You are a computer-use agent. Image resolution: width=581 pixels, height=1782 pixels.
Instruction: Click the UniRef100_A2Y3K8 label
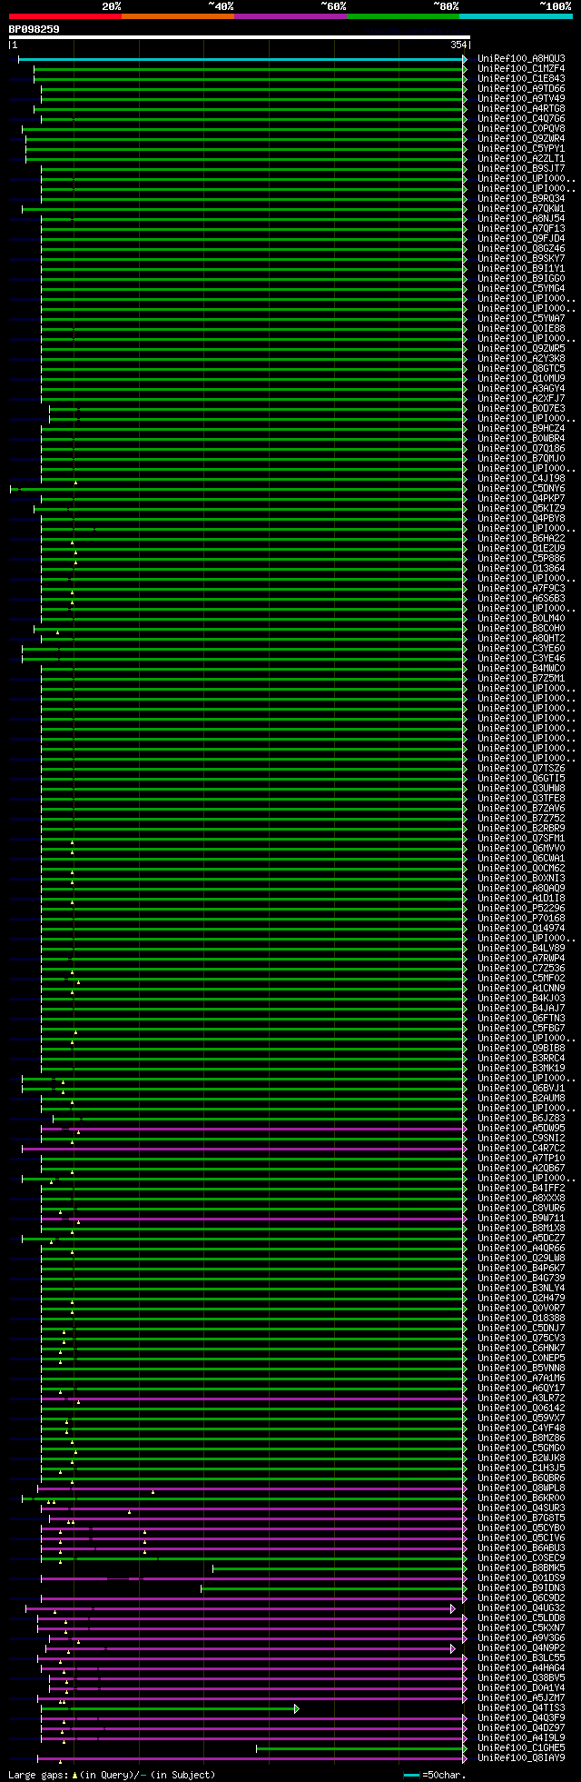[x=521, y=358]
